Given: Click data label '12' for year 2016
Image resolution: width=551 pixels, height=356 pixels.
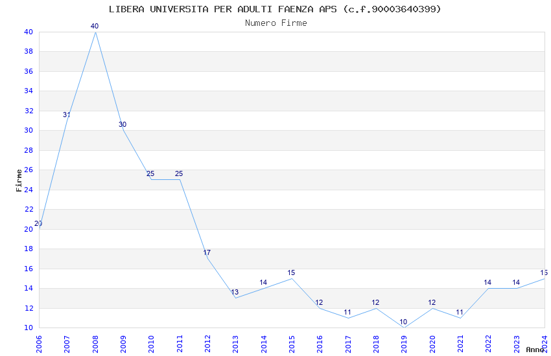Looking at the screenshot, I should (x=319, y=302).
